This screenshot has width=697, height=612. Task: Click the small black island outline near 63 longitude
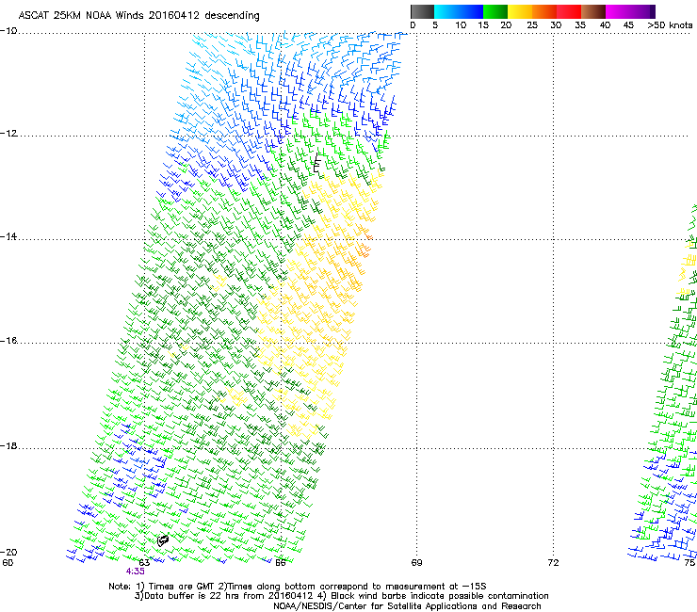pyautogui.click(x=163, y=540)
